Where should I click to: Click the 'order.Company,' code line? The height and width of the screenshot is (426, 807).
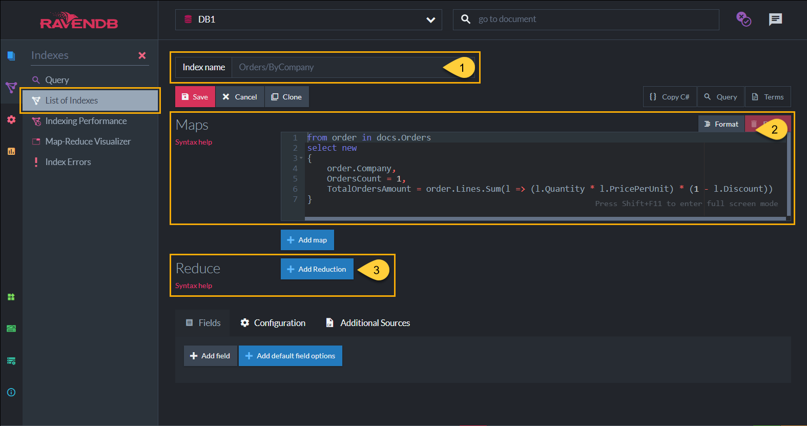point(361,168)
